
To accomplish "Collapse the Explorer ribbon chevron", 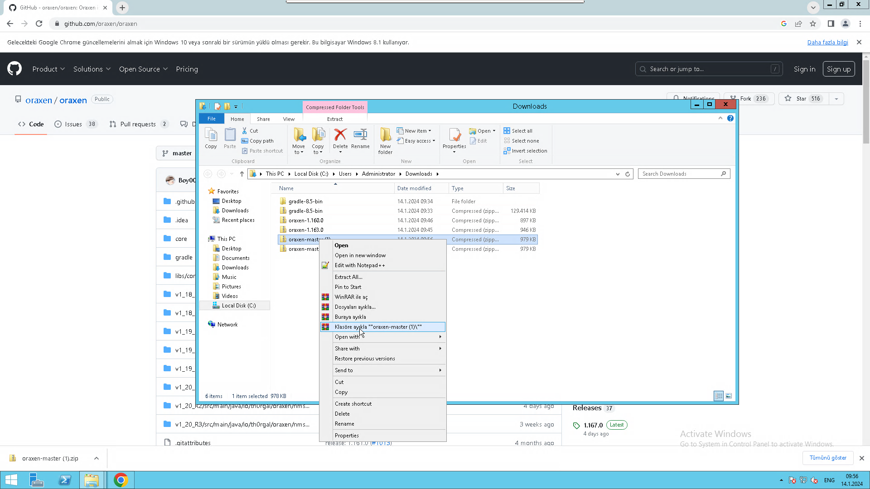I will [x=720, y=118].
